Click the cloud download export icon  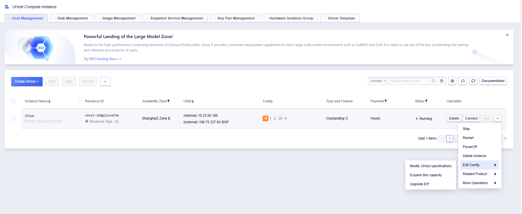[463, 81]
